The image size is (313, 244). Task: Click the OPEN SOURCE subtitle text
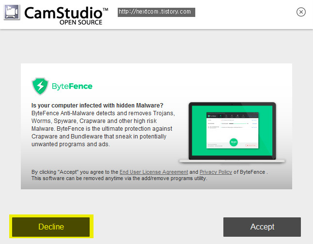tap(81, 22)
